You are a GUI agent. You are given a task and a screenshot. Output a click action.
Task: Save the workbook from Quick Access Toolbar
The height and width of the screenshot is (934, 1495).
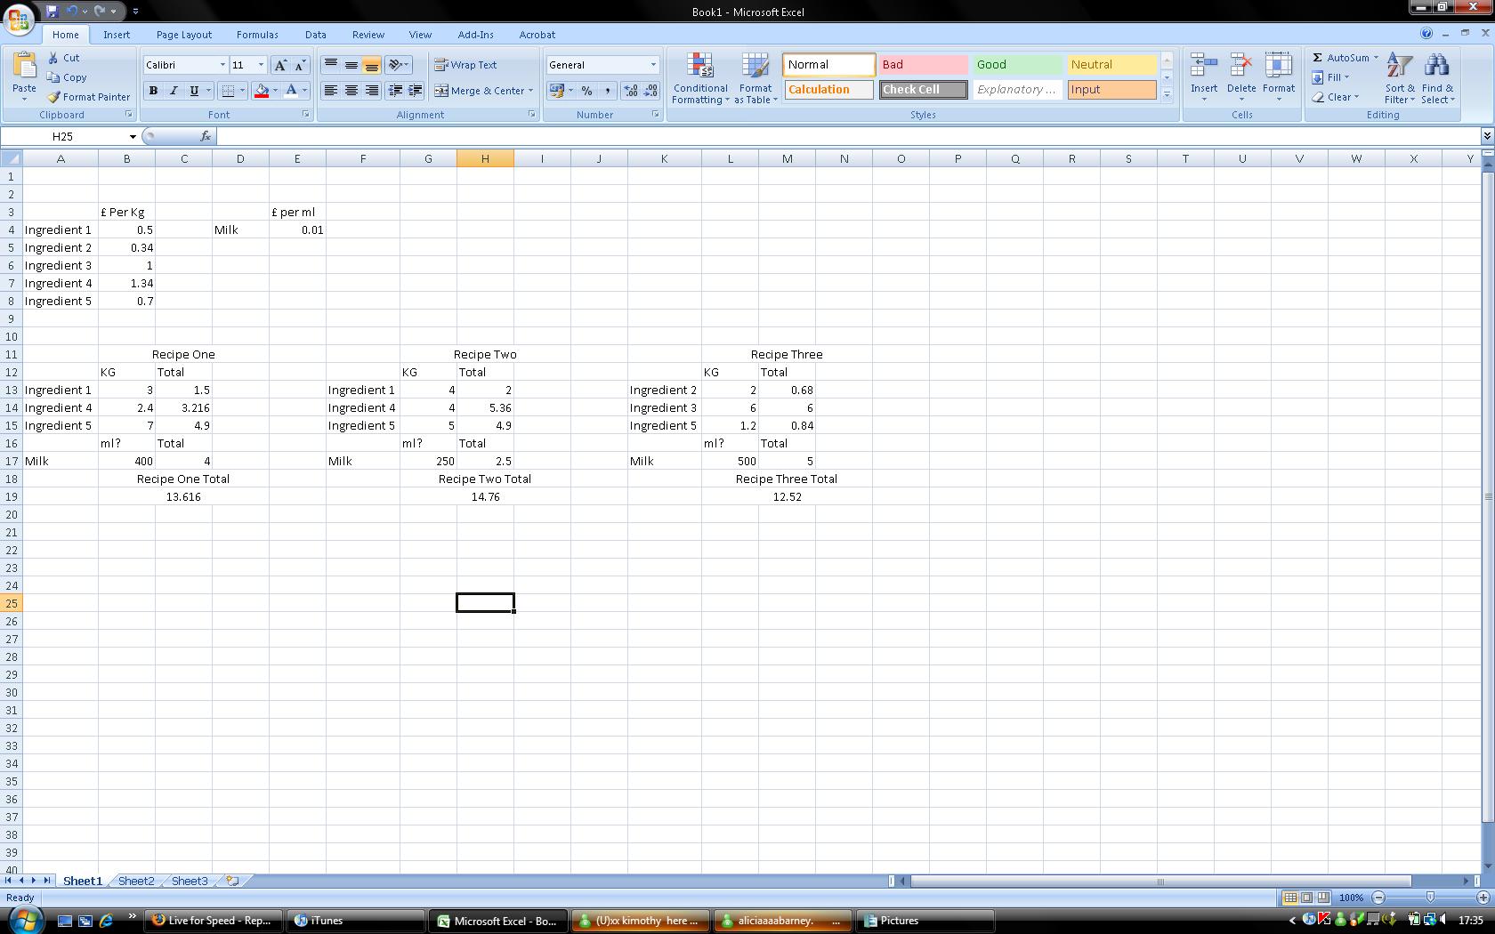[x=52, y=11]
